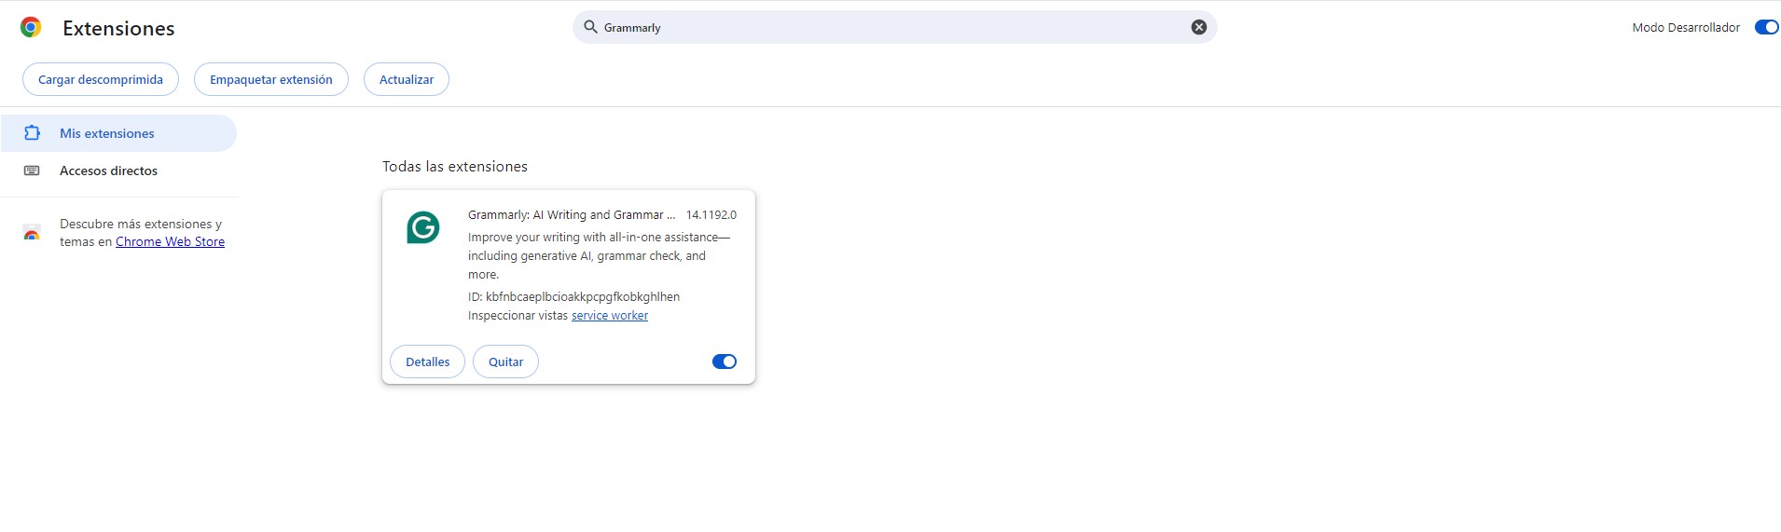1781x532 pixels.
Task: Hit the Actualizar button
Action: pyautogui.click(x=407, y=79)
